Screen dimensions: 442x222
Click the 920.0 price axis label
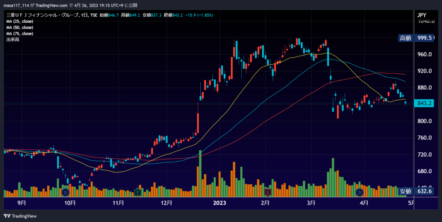coord(425,71)
